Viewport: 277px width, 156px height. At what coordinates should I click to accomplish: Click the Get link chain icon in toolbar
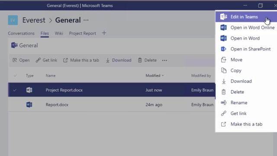coord(38,60)
